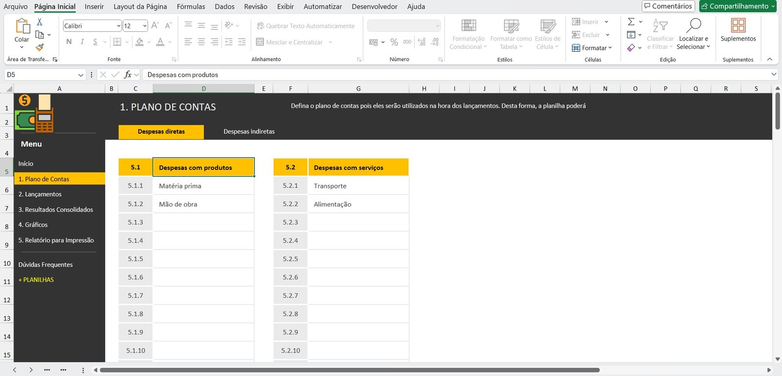Apply fill color bucket swatch

pos(140,42)
